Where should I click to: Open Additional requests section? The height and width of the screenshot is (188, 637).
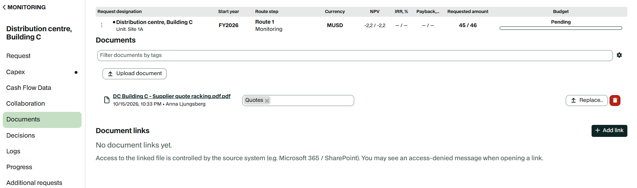click(34, 183)
